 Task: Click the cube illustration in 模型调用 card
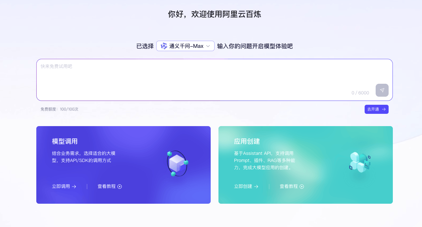click(177, 163)
